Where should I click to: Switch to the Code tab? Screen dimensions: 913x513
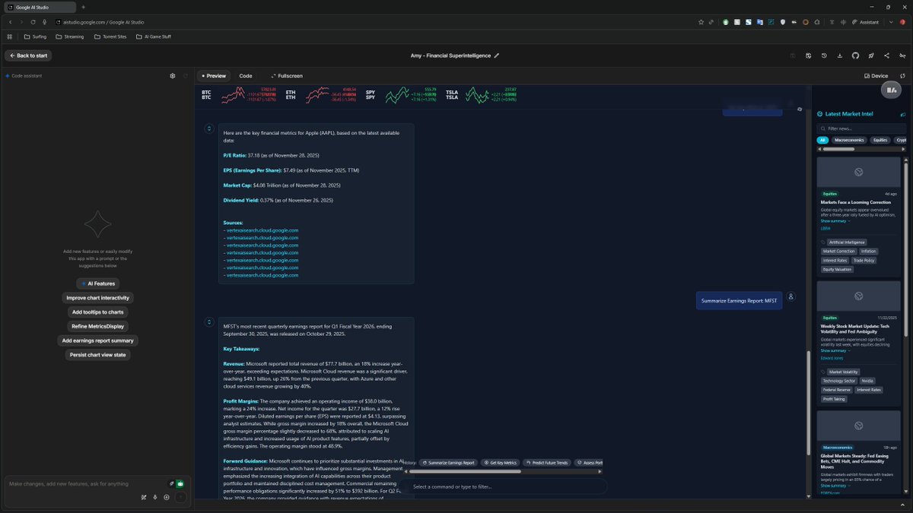coord(246,76)
